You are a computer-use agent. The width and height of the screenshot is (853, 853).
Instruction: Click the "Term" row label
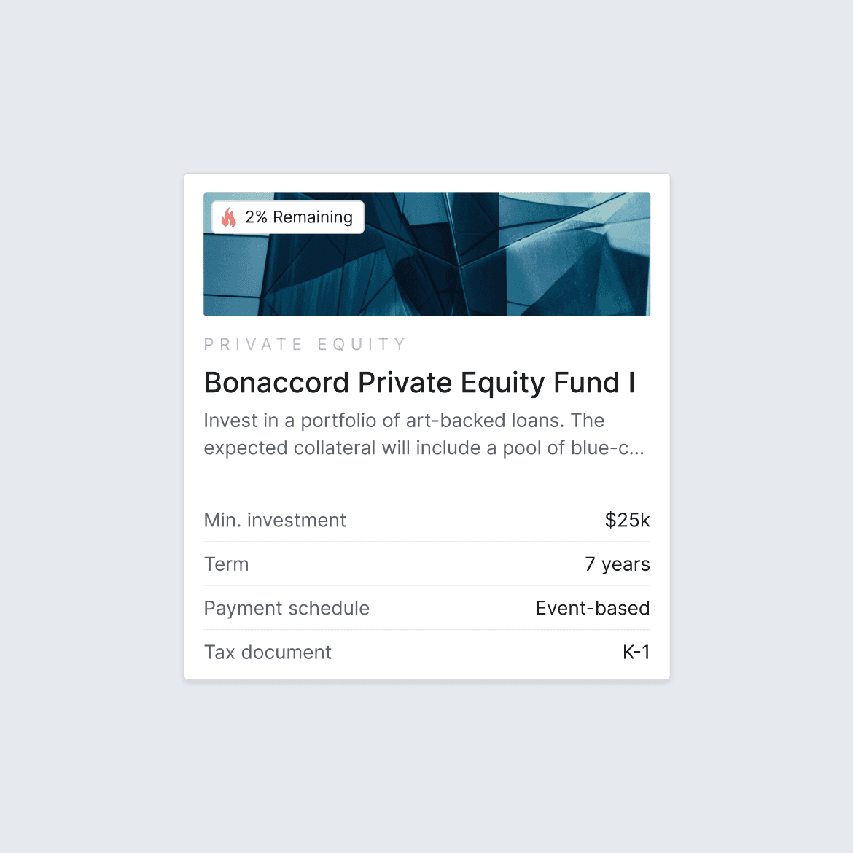[x=226, y=564]
